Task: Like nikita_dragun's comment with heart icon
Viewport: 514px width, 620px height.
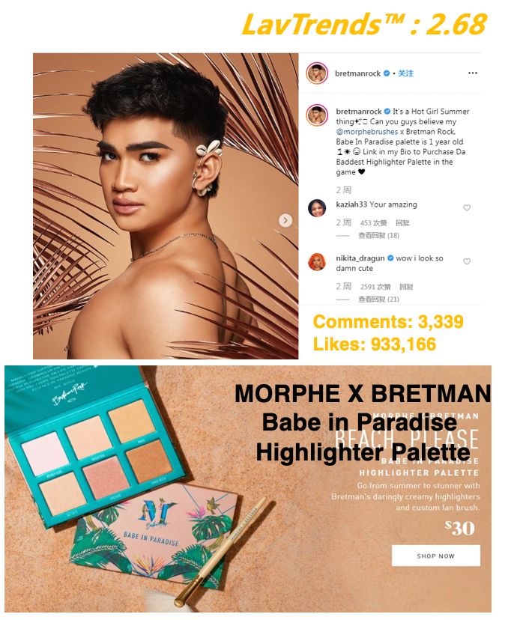Action: (467, 261)
